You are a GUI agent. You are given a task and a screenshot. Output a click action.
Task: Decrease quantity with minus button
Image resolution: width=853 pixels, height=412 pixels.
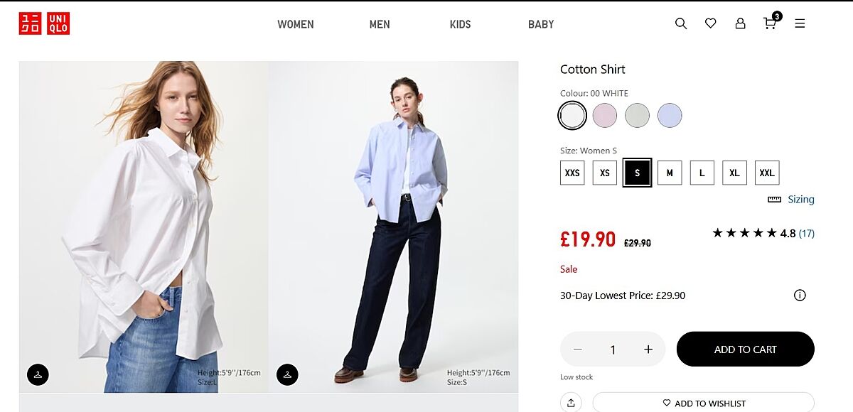tap(578, 349)
